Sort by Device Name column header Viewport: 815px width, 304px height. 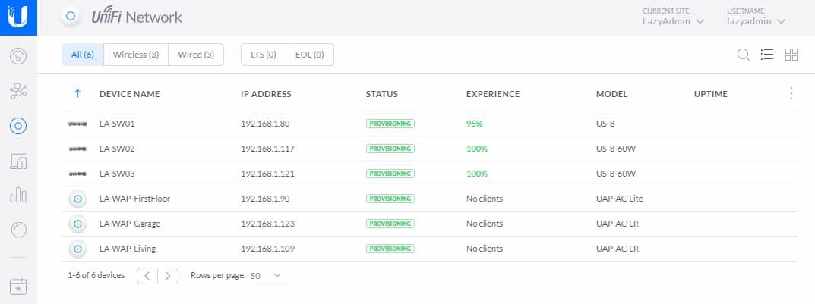[129, 94]
